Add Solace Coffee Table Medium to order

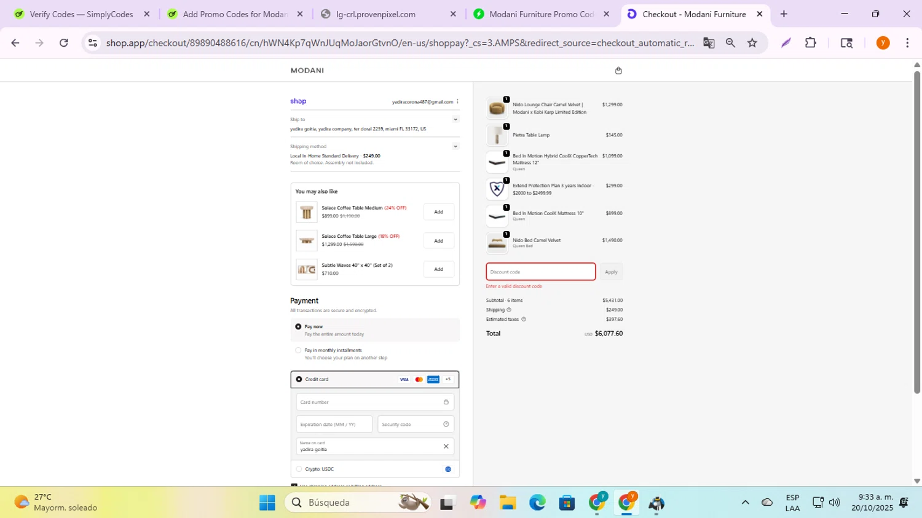point(439,212)
